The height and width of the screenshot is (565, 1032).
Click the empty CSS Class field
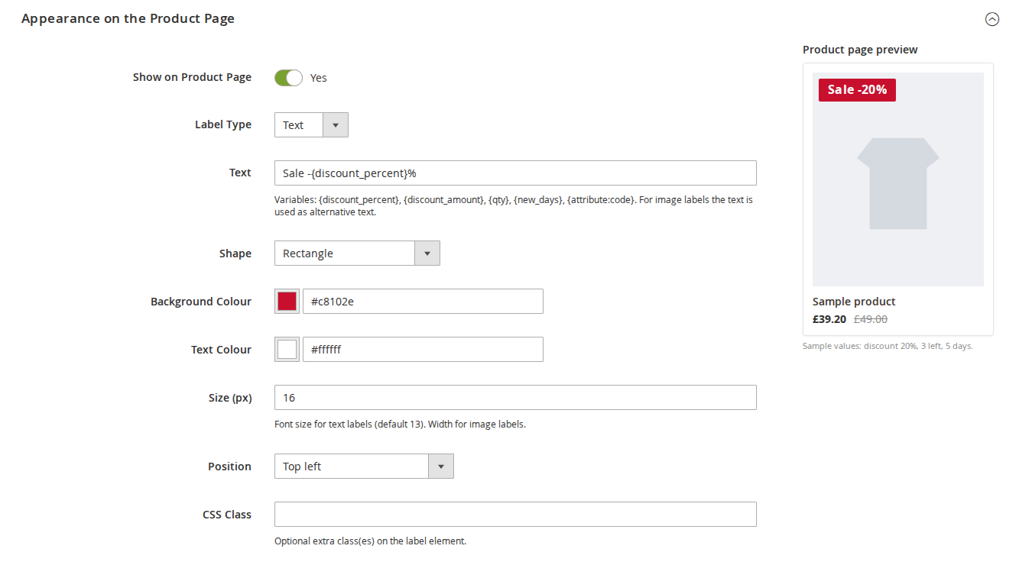(x=515, y=514)
